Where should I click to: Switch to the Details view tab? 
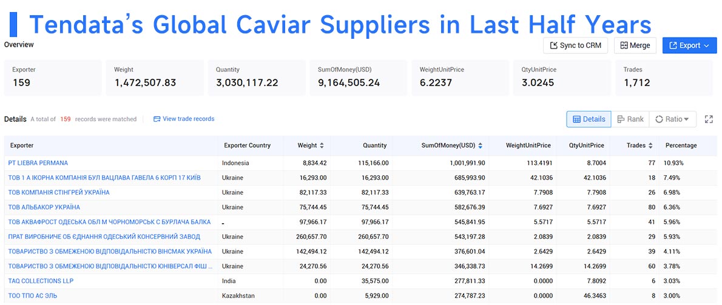click(x=589, y=119)
